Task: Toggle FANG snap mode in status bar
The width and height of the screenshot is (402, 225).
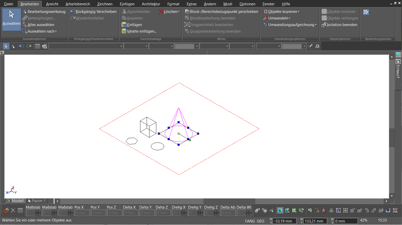Action: [x=250, y=221]
